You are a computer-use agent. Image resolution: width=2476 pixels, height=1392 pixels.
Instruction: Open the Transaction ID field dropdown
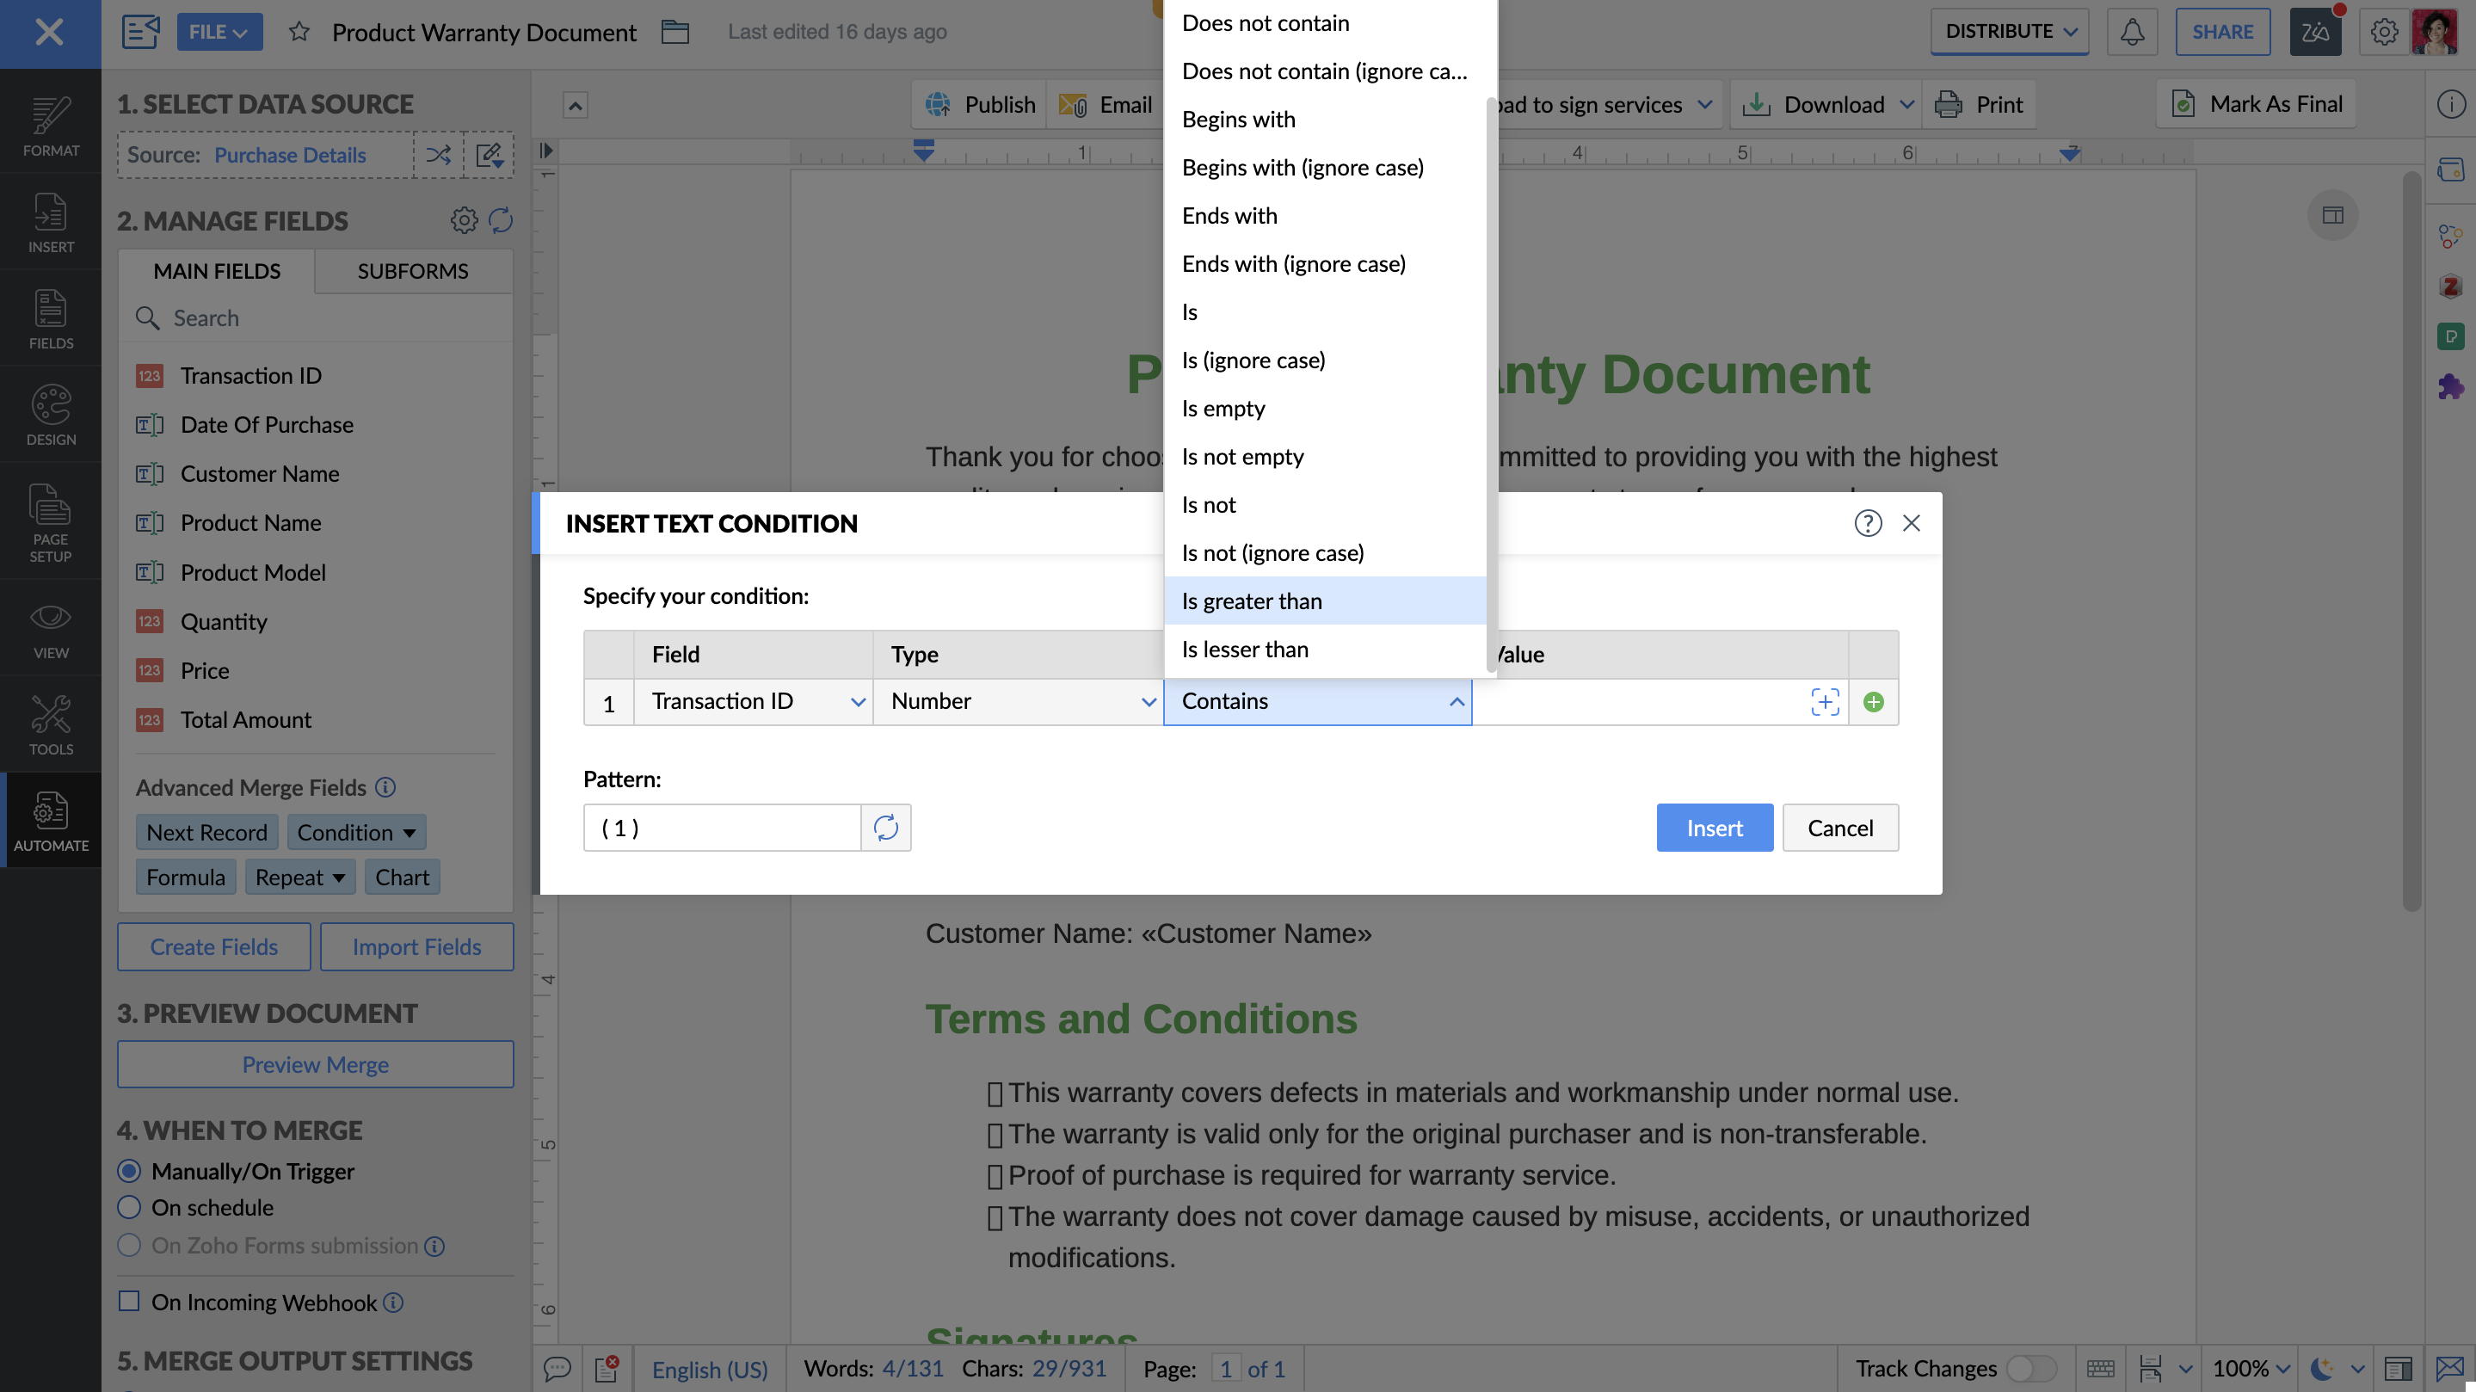click(754, 702)
